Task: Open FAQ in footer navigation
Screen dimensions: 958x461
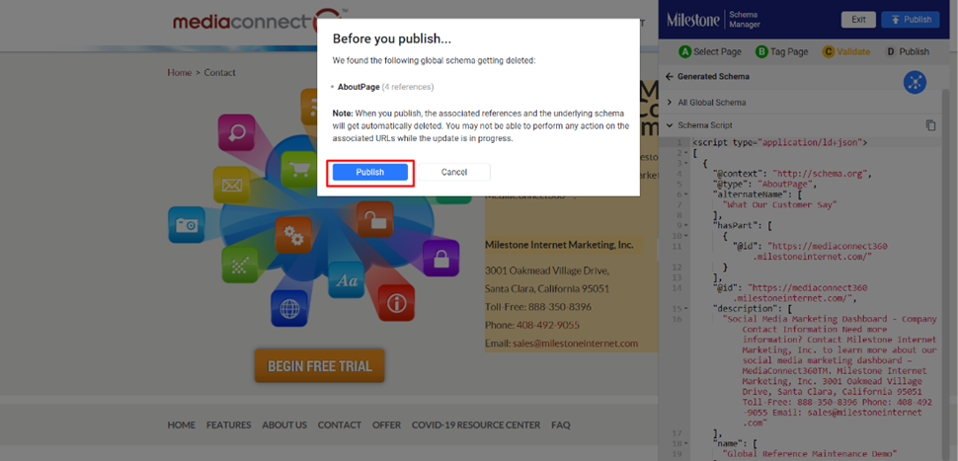Action: pyautogui.click(x=560, y=425)
